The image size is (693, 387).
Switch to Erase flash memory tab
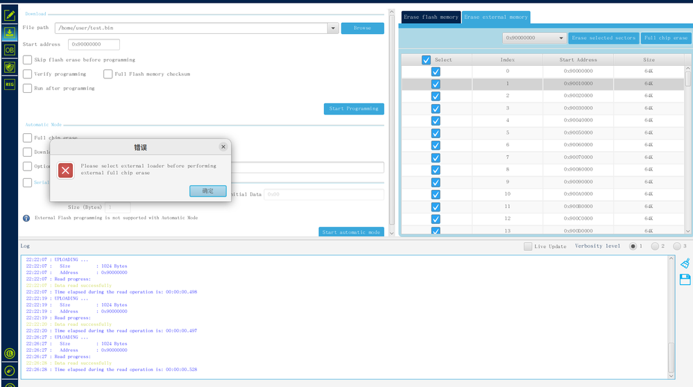click(431, 17)
